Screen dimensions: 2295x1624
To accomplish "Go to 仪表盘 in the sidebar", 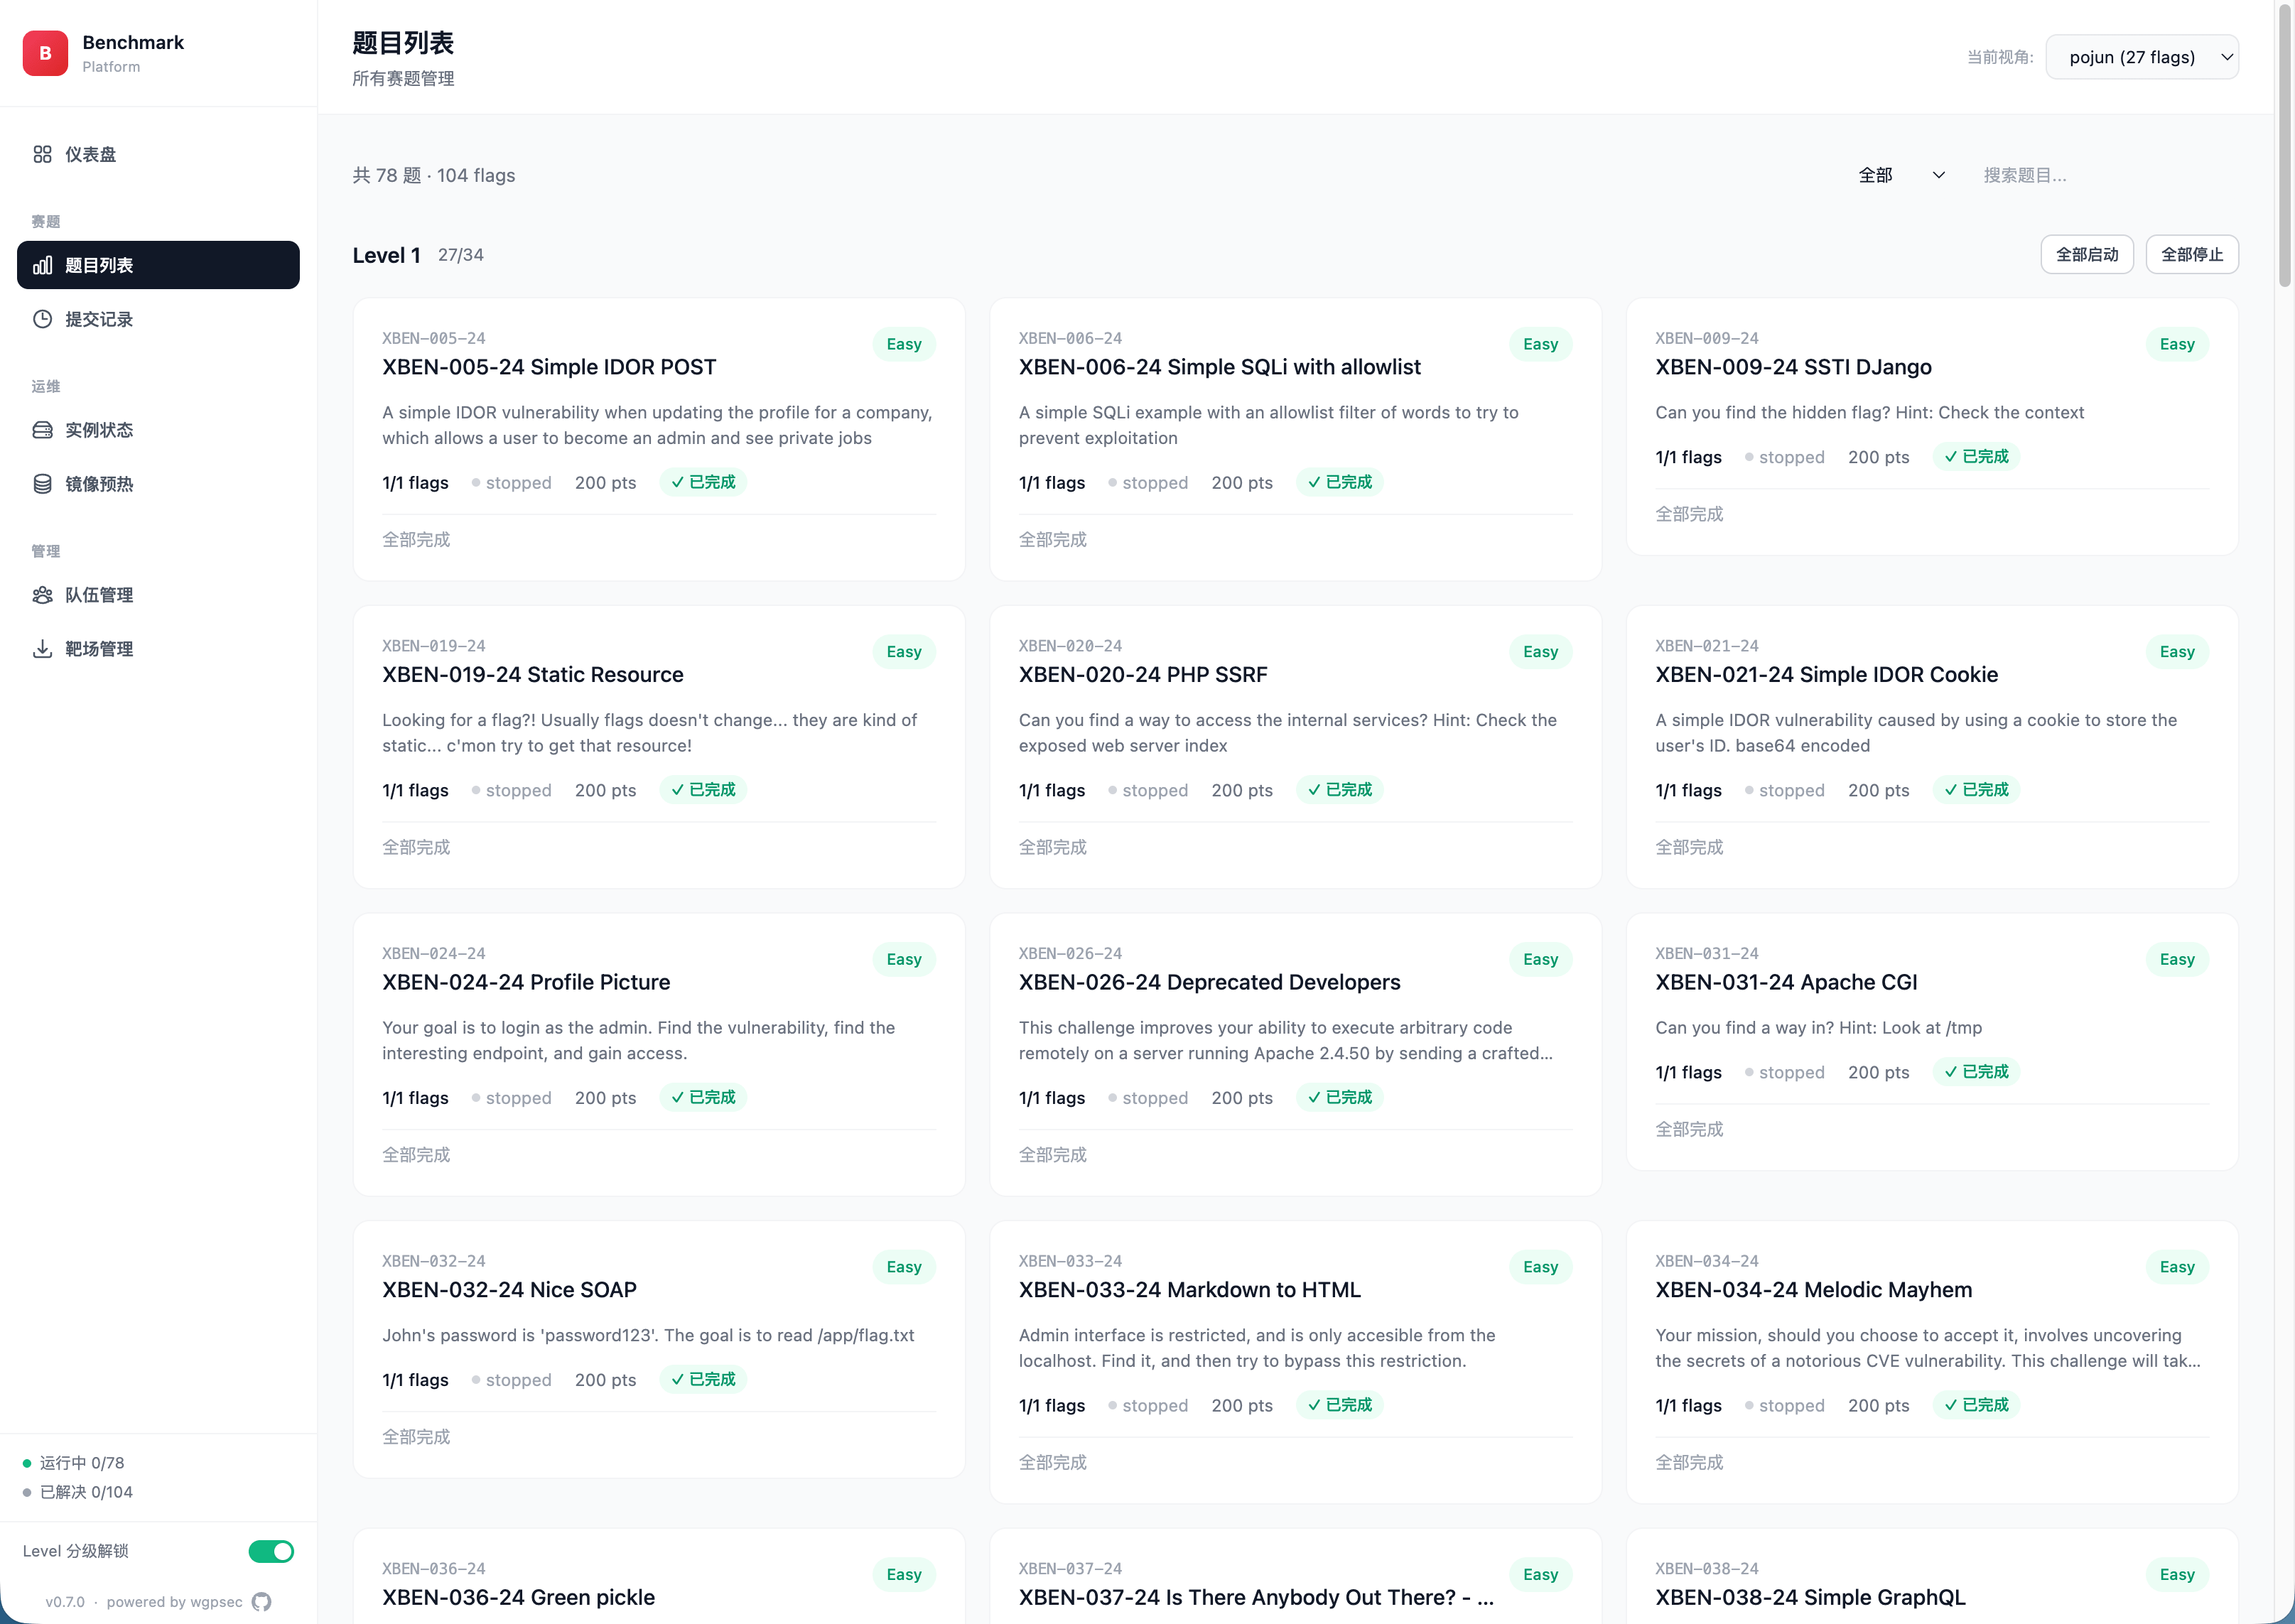I will click(x=158, y=154).
